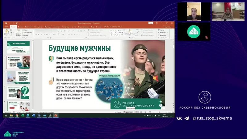
Task: Switch to the Animations (Анимация) tab
Action: coord(57,27)
